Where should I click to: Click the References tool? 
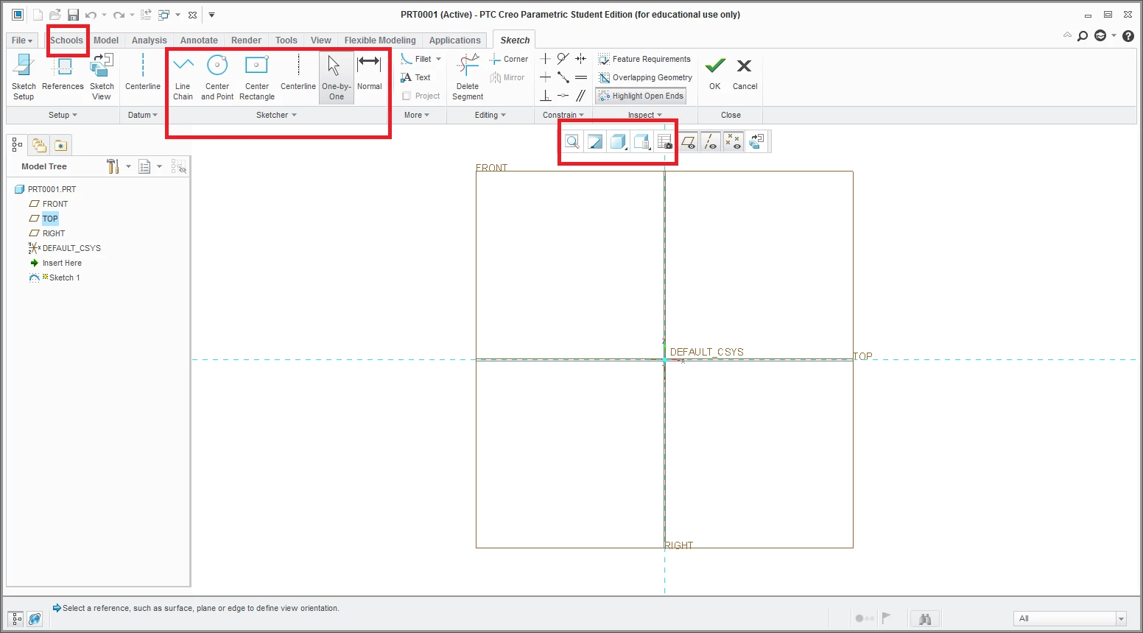pos(63,73)
